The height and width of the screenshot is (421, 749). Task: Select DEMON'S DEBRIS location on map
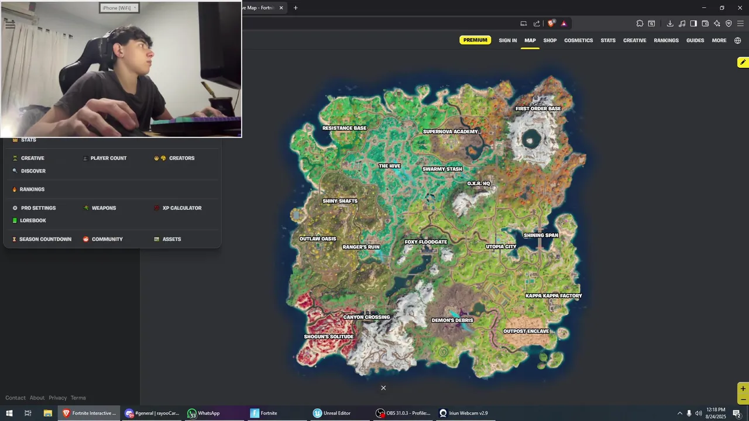452,320
